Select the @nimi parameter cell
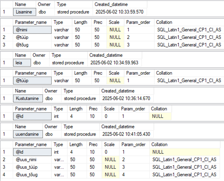The image size is (224, 181). click(32, 30)
